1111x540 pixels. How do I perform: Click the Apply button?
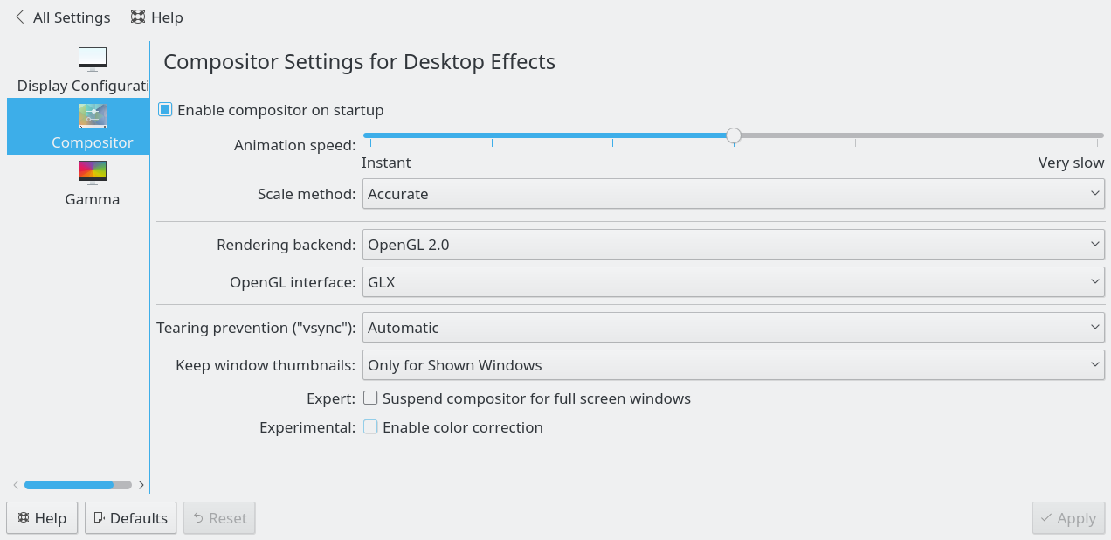1068,518
